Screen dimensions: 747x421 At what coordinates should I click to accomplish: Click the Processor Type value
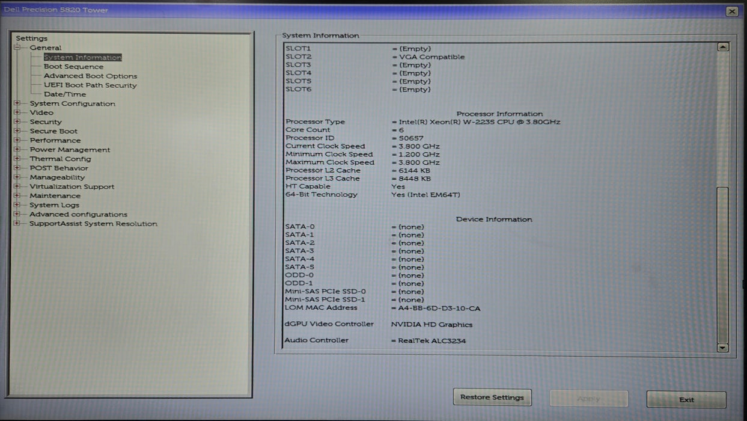(x=479, y=121)
